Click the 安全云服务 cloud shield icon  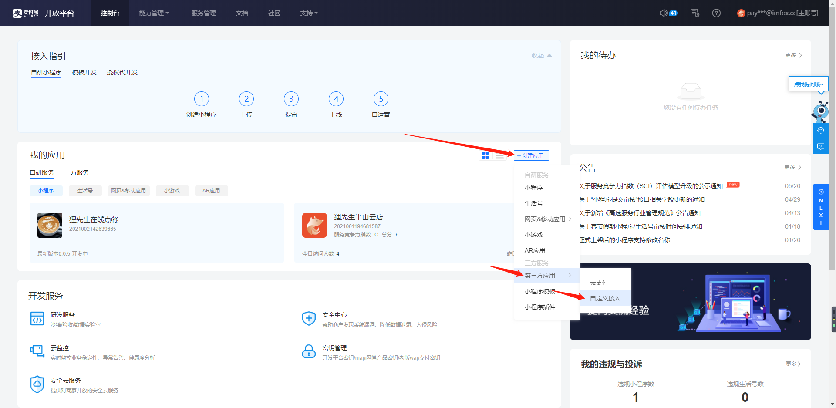tap(37, 384)
